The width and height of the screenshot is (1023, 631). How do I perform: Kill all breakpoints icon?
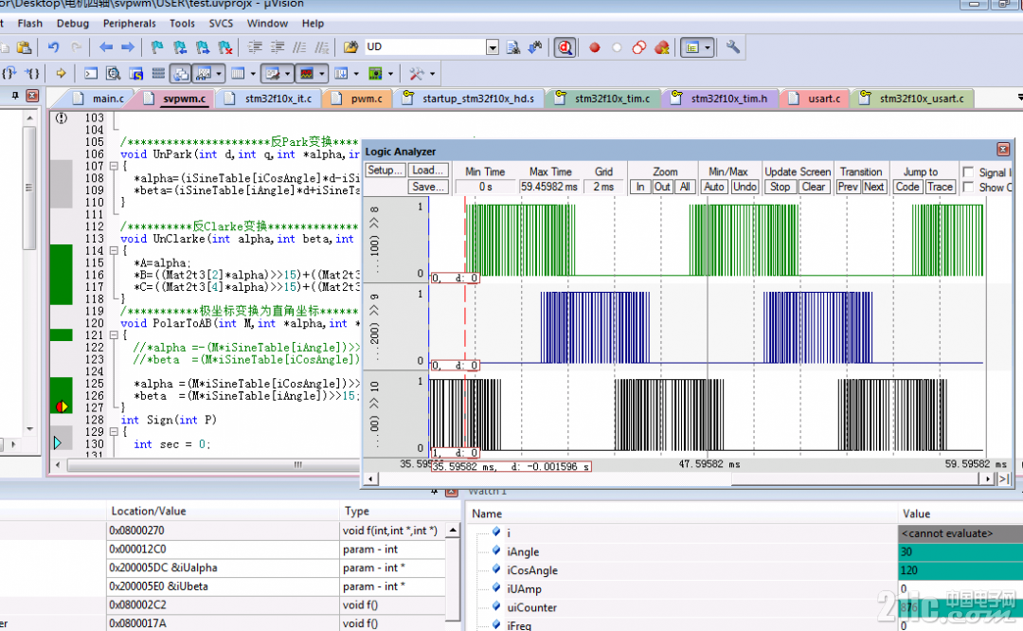pyautogui.click(x=661, y=47)
